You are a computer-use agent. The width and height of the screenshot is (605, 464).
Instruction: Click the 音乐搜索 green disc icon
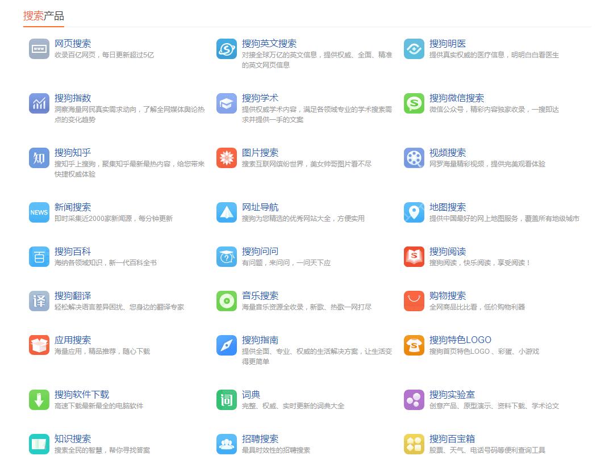[227, 301]
